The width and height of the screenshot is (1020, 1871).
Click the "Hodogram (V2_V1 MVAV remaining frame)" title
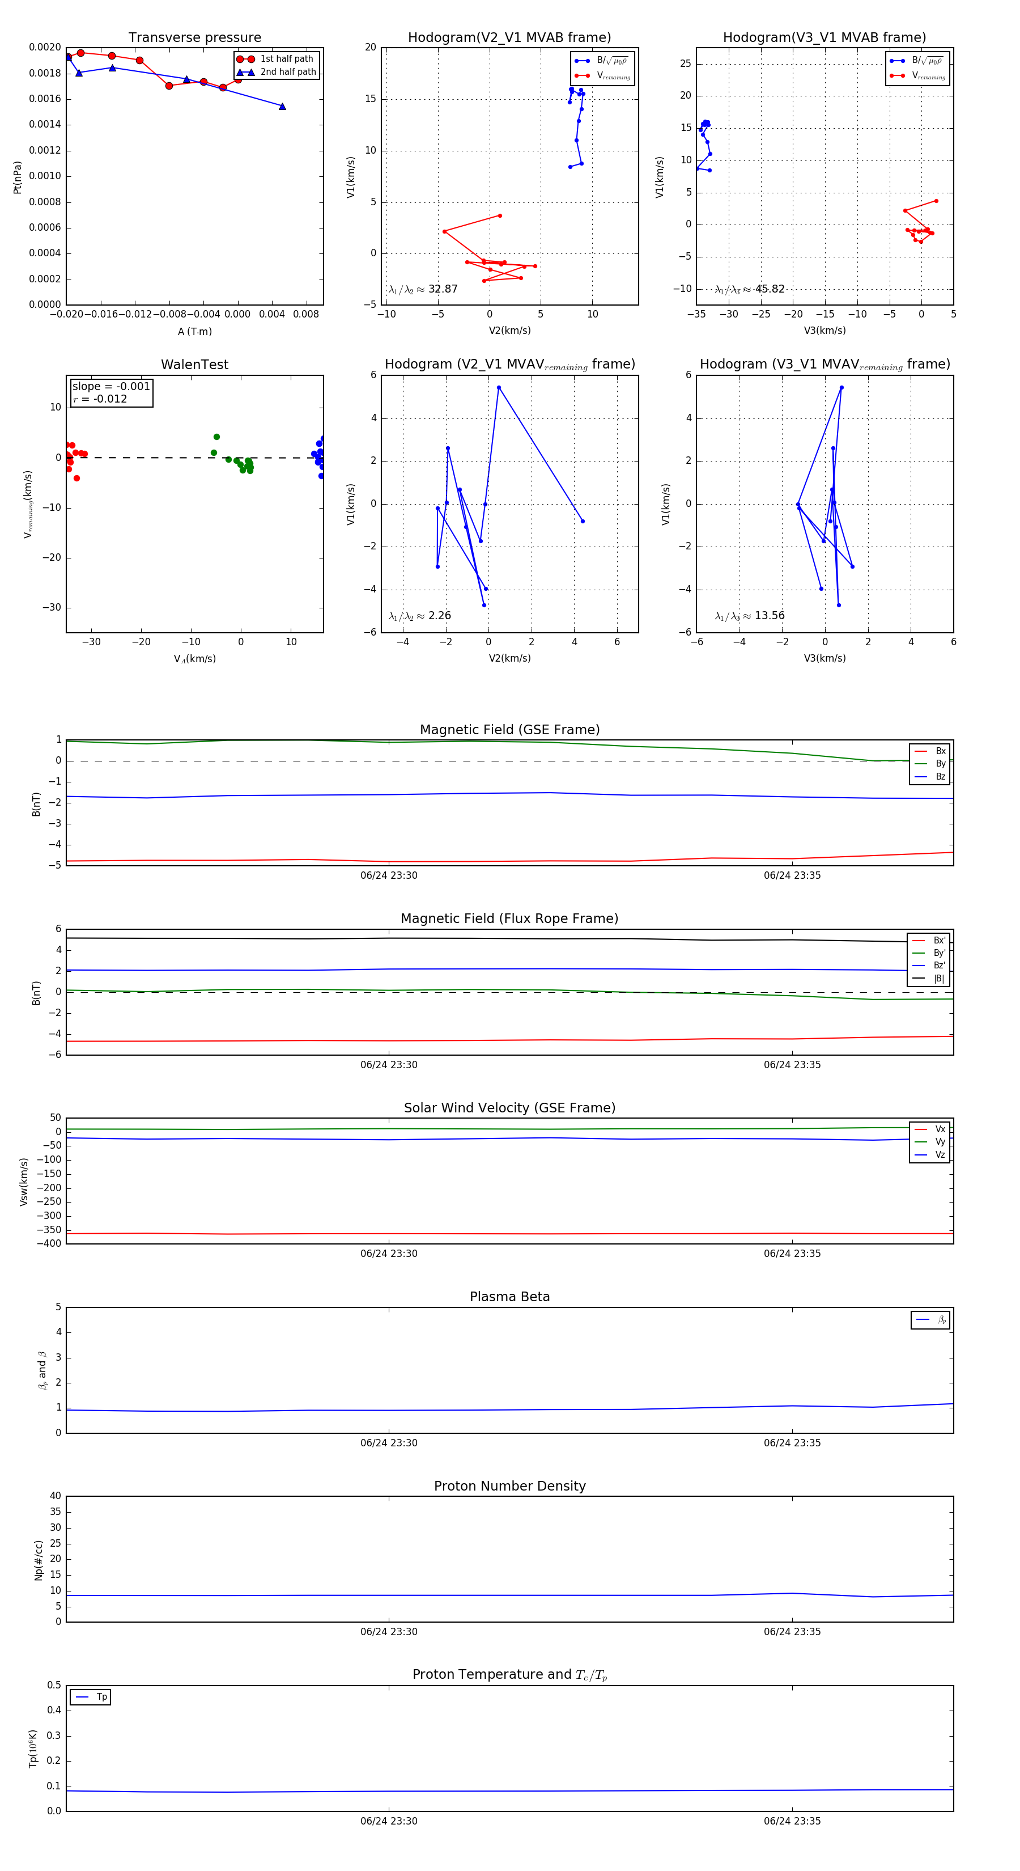click(509, 365)
